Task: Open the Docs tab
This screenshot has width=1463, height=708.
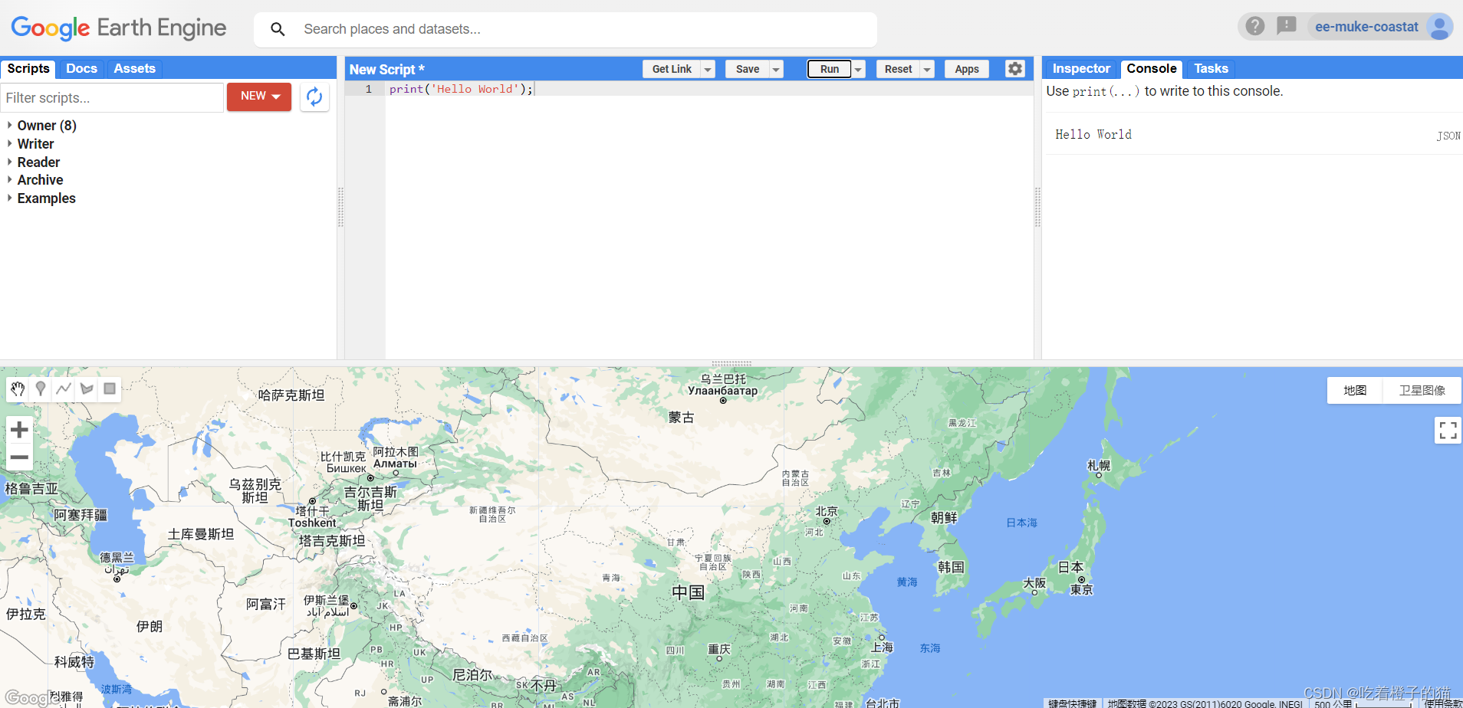Action: [81, 68]
